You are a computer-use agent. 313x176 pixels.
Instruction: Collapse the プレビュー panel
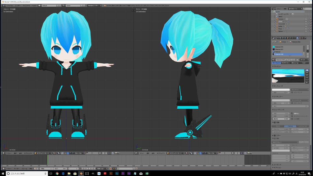pyautogui.click(x=276, y=66)
